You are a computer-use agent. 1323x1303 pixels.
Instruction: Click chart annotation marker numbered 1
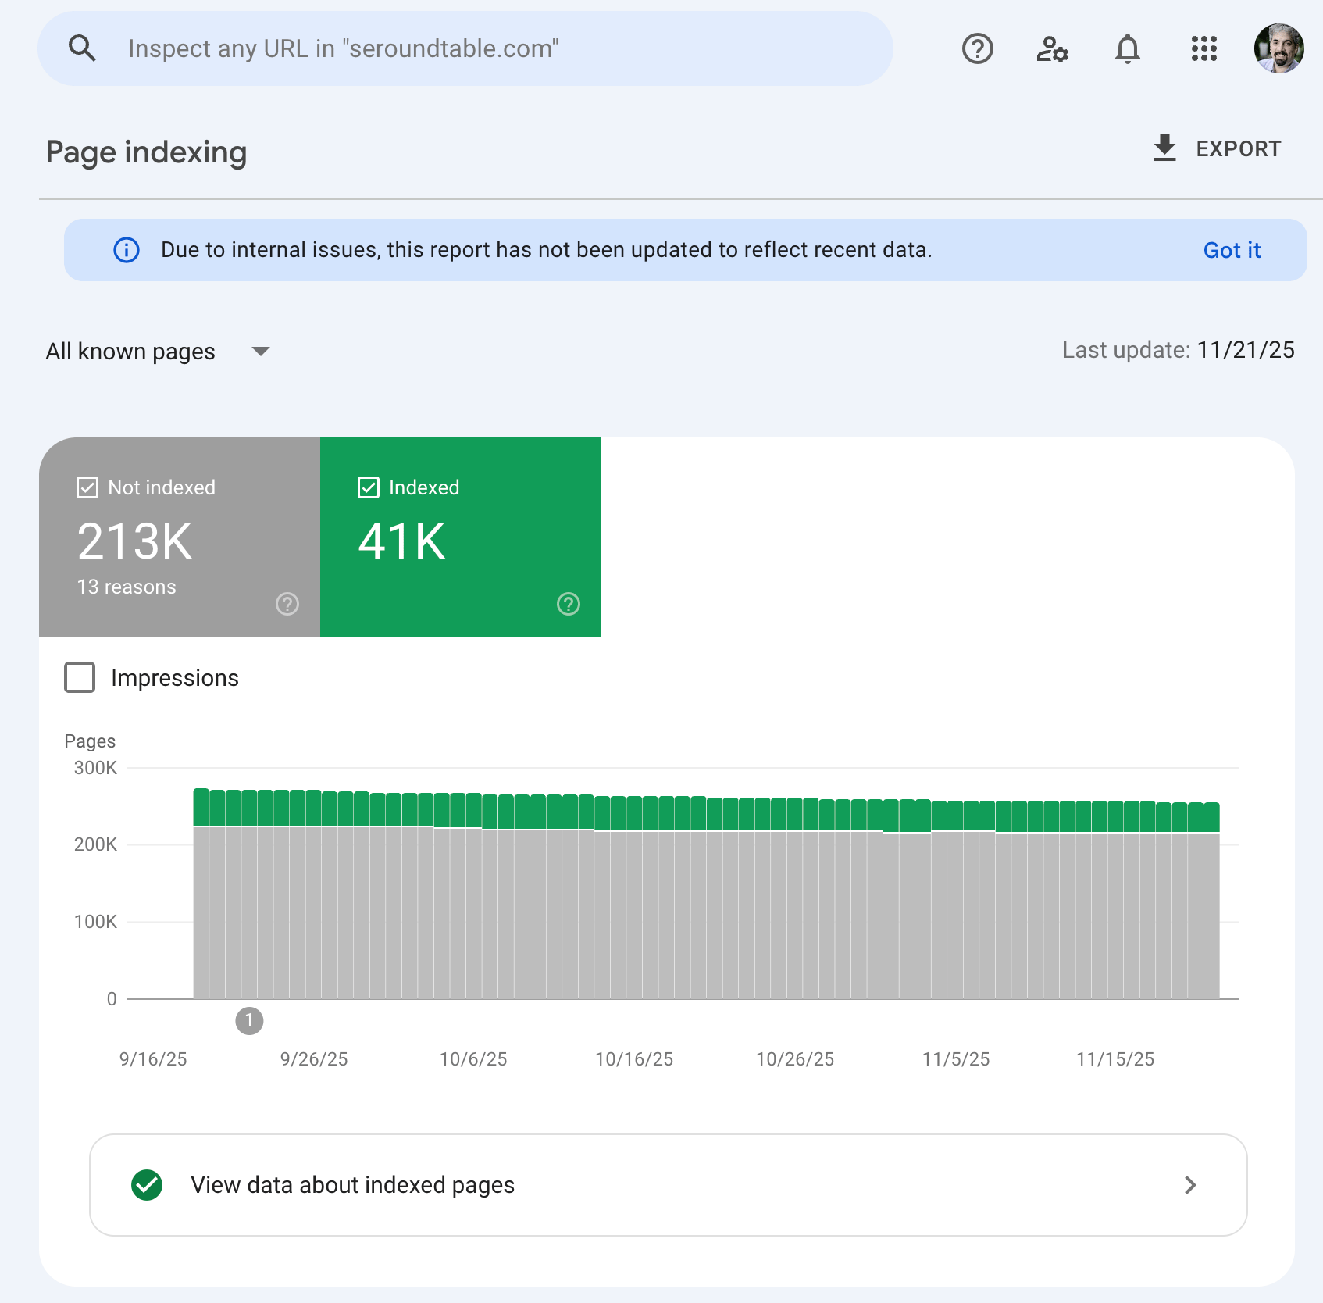tap(249, 1020)
